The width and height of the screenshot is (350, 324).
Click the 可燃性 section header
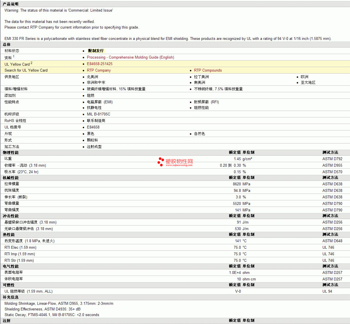click(x=9, y=285)
